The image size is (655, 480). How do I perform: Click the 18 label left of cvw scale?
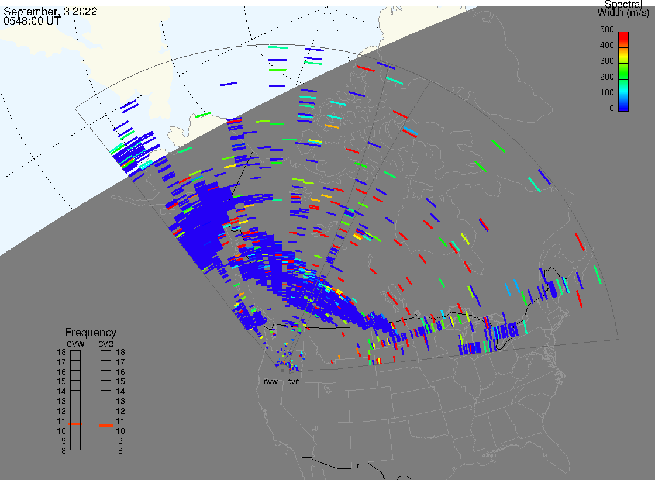tap(61, 352)
